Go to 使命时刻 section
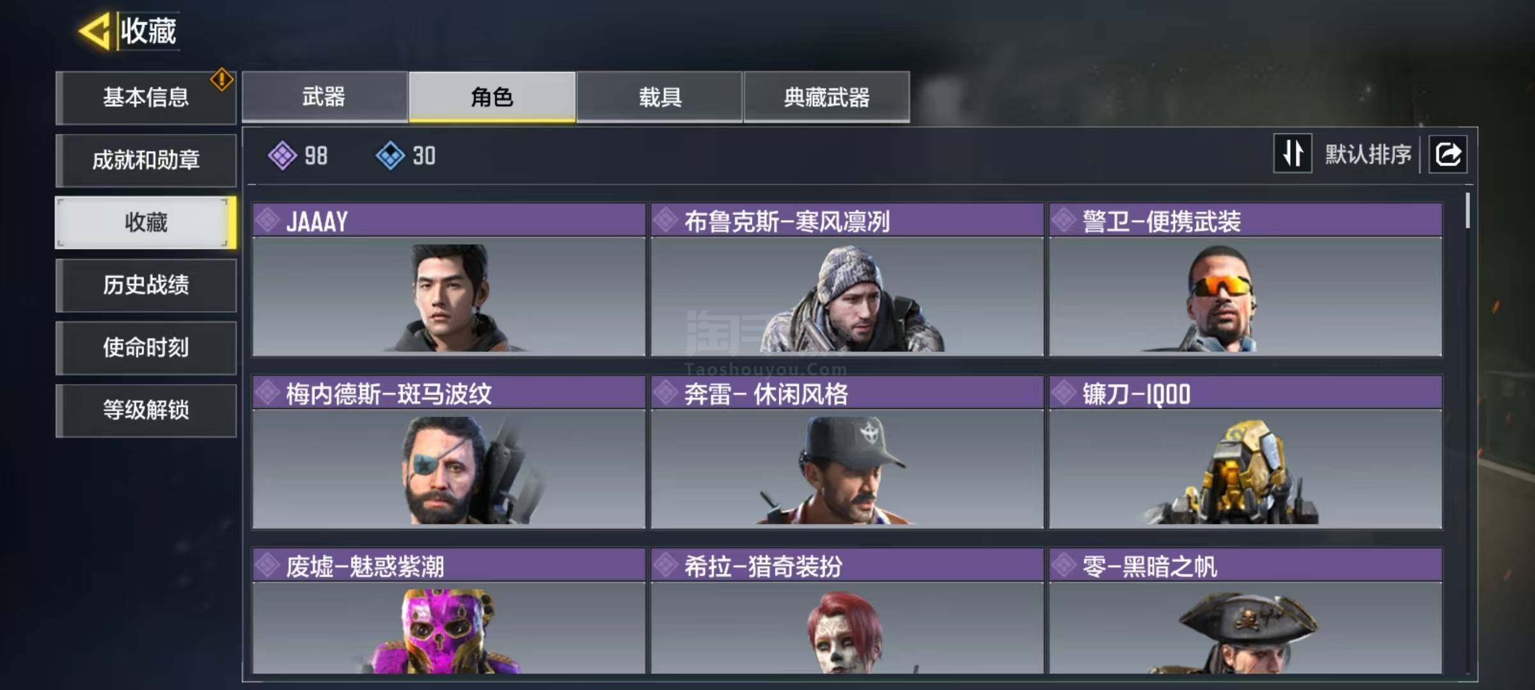Image resolution: width=1535 pixels, height=690 pixels. 146,348
